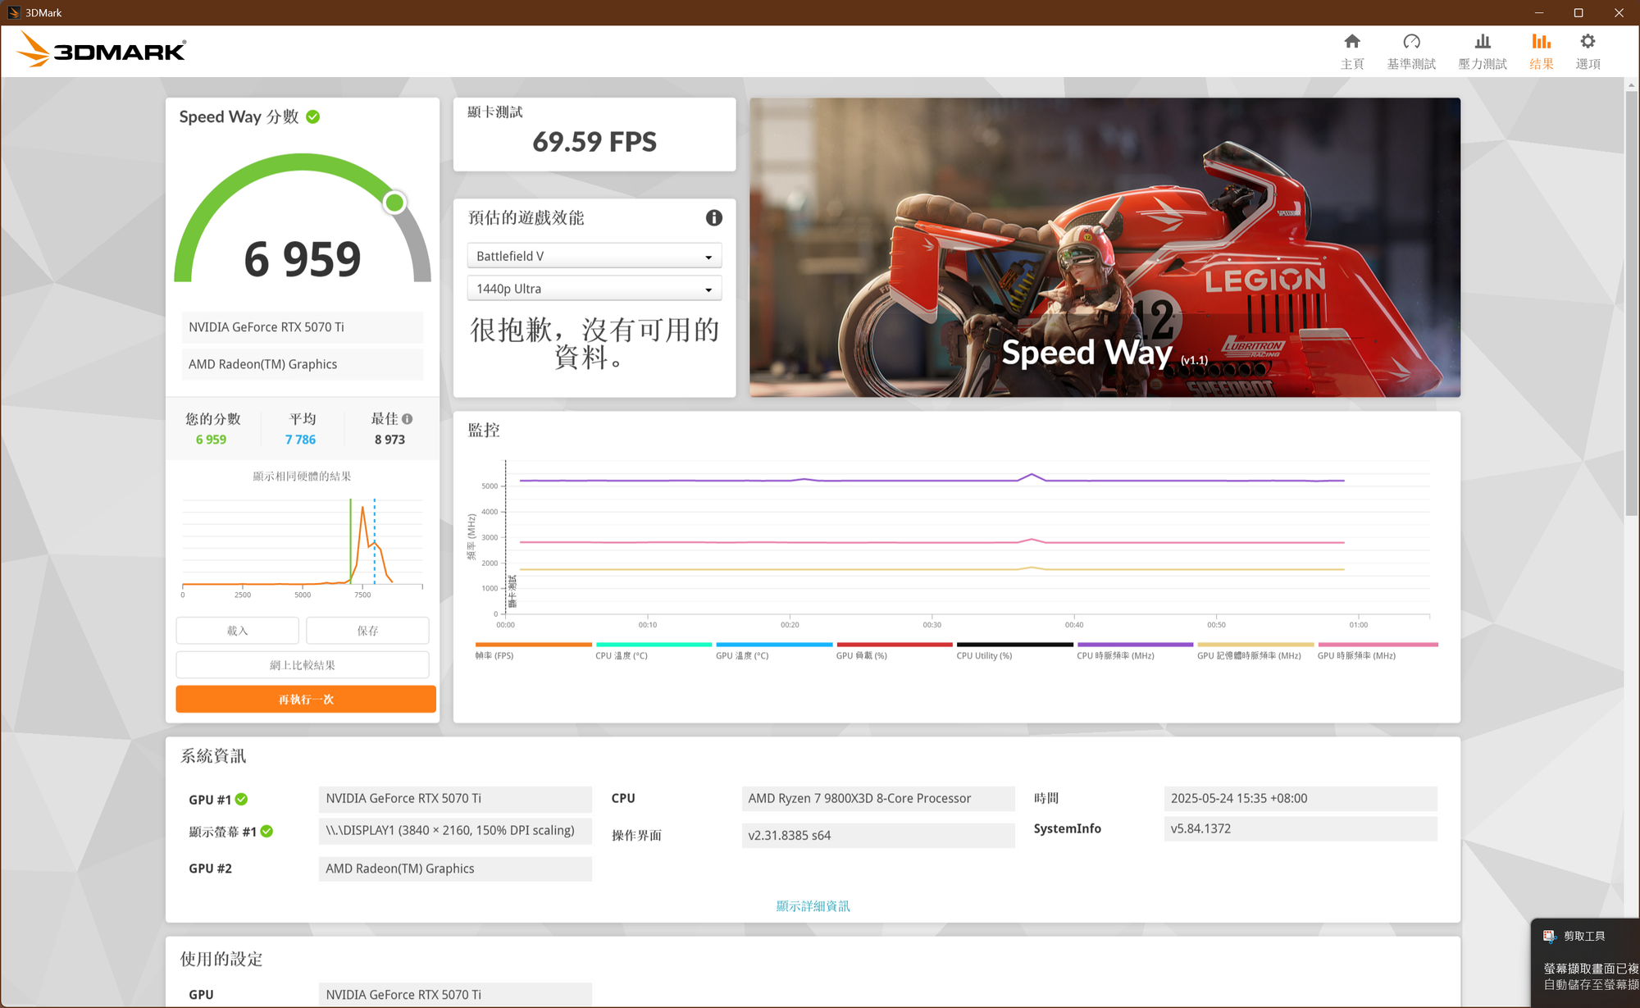Toggle the GPU 記憶體時脈頻率 (MHz) legend series

click(x=1255, y=650)
